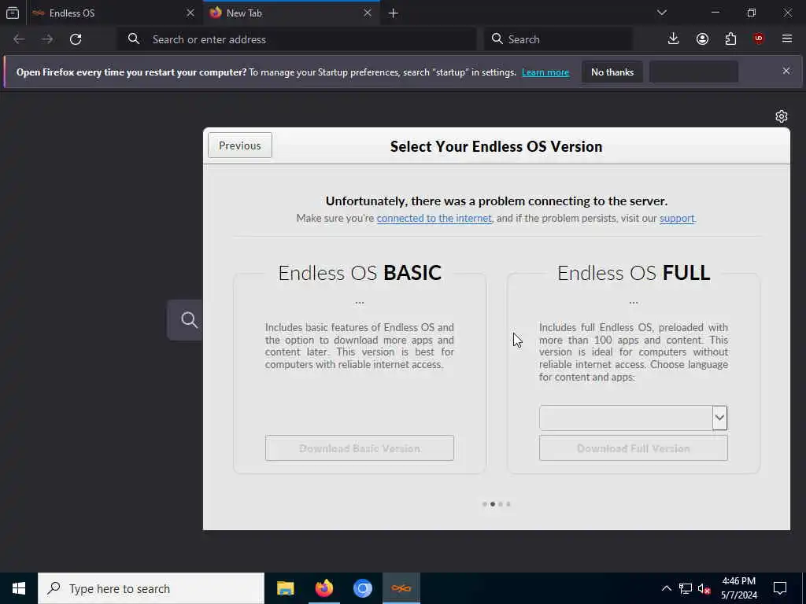The width and height of the screenshot is (806, 604).
Task: Click Download Basic Version button
Action: (x=360, y=448)
